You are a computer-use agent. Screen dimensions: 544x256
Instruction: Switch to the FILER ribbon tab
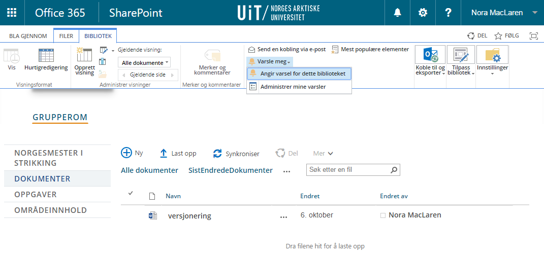pos(66,36)
